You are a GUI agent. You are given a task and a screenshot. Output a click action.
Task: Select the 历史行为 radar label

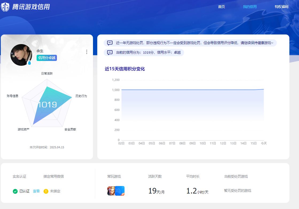point(81,96)
